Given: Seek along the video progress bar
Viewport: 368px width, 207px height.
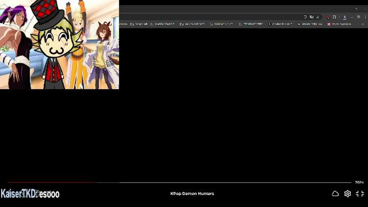Looking at the screenshot, I should click(x=179, y=182).
